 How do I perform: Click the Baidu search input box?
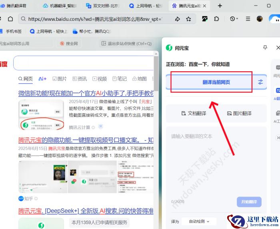tap(83, 63)
